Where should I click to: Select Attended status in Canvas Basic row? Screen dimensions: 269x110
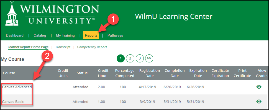click(x=80, y=102)
